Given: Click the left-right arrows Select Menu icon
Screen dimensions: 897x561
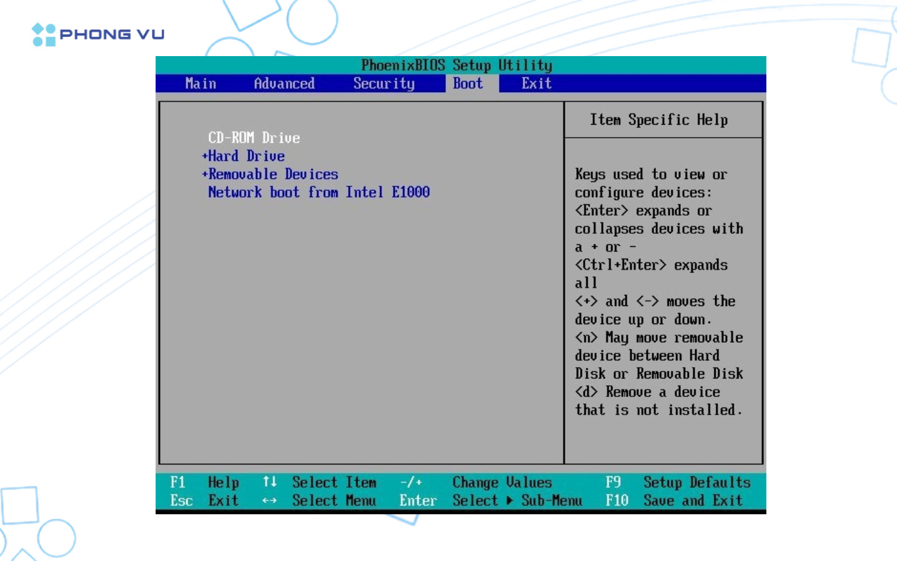Looking at the screenshot, I should point(269,501).
